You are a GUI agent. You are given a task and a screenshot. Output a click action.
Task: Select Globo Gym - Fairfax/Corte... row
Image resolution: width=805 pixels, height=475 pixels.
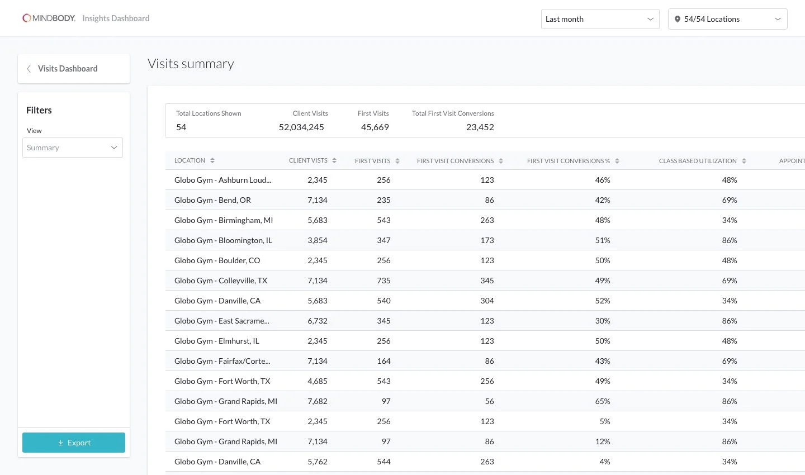[485, 361]
